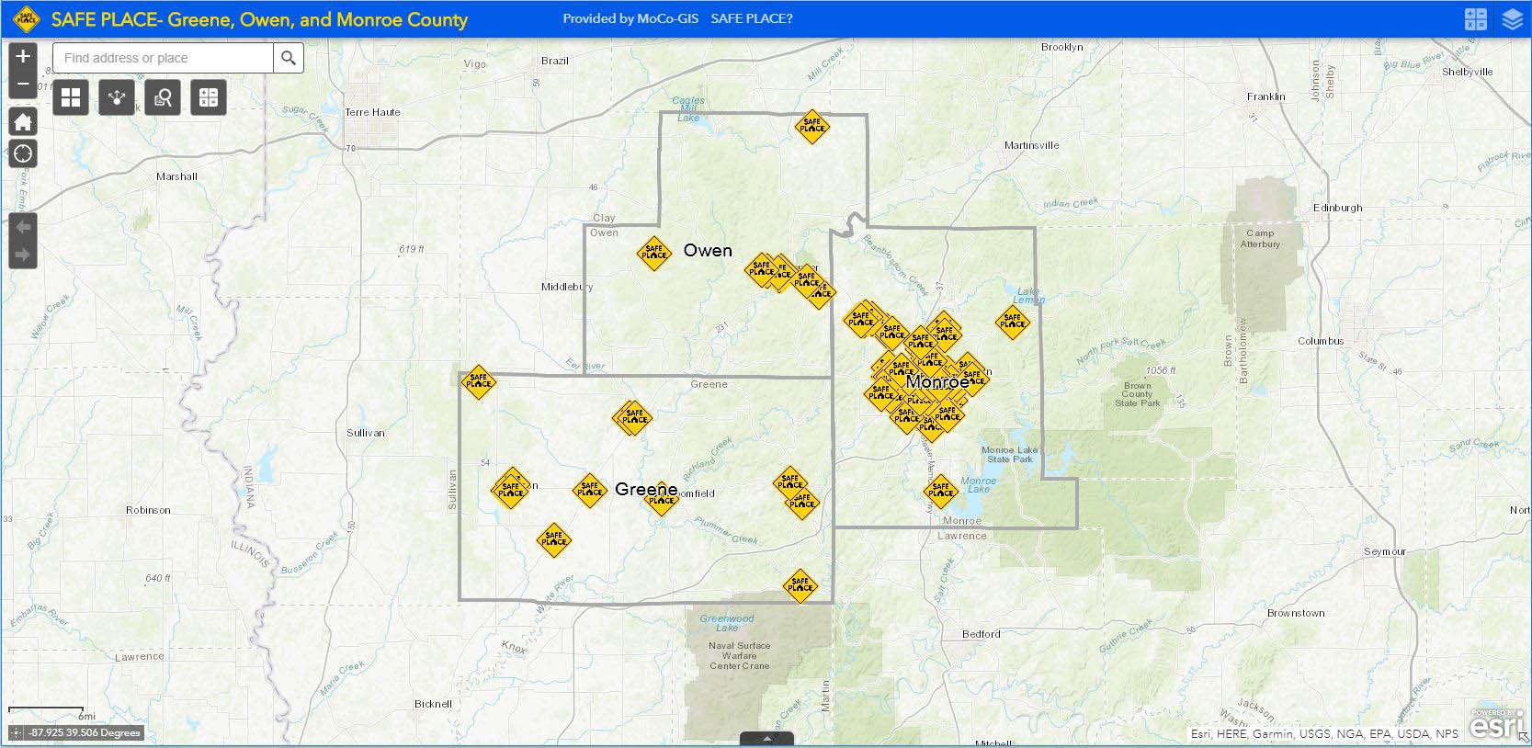Go to the previous map extent
1532x748 pixels.
click(23, 227)
